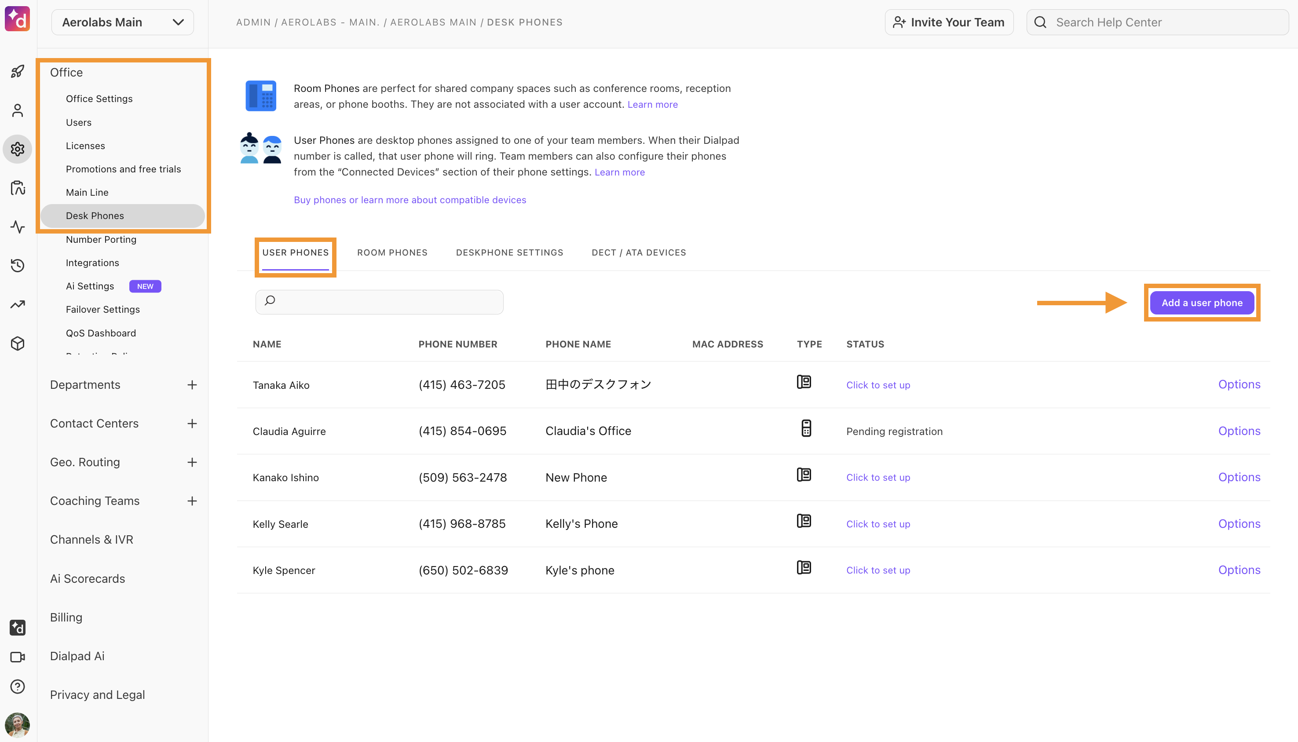Image resolution: width=1298 pixels, height=742 pixels.
Task: Open the person profile icon in sidebar
Action: (x=17, y=110)
